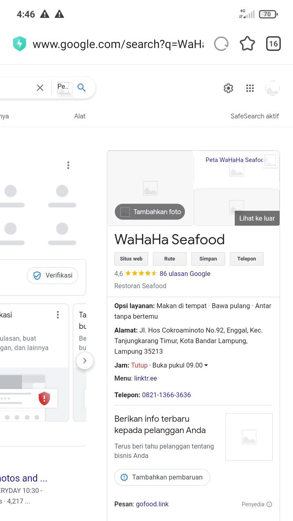This screenshot has width=293, height=521.
Task: Open the browser address bar URL
Action: pos(118,44)
